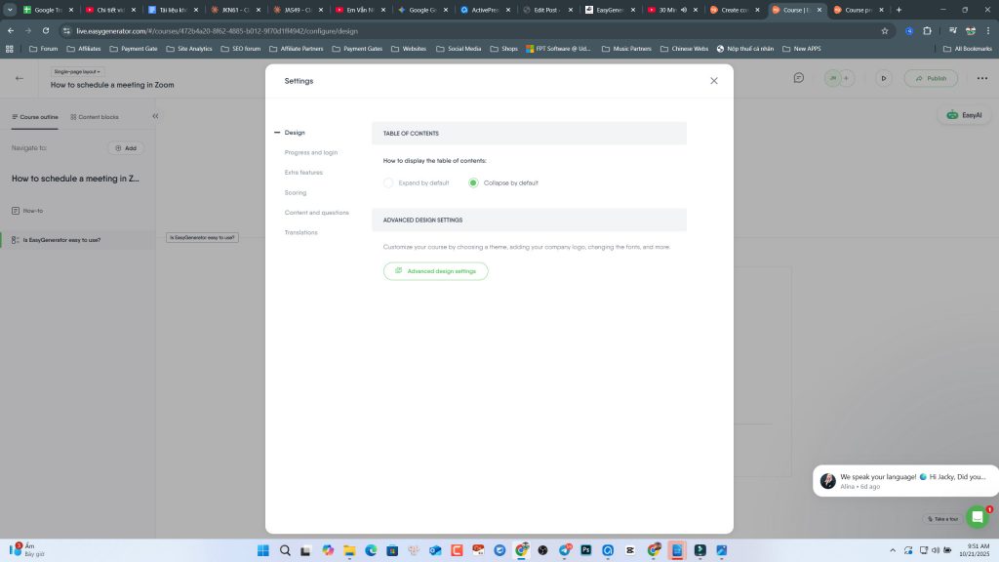Click the Publish button
The height and width of the screenshot is (562, 999).
pyautogui.click(x=931, y=78)
